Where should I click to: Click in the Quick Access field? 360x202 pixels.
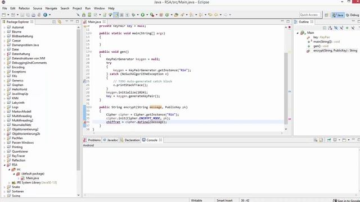coord(309,15)
